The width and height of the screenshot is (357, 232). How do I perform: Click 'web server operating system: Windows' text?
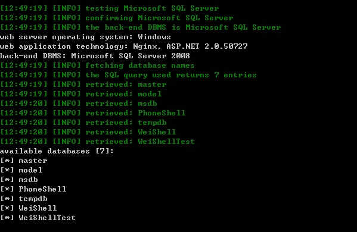tap(85, 37)
